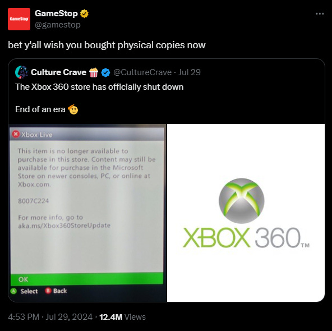Click Culture Crave's blue verified checkmark

coord(105,72)
